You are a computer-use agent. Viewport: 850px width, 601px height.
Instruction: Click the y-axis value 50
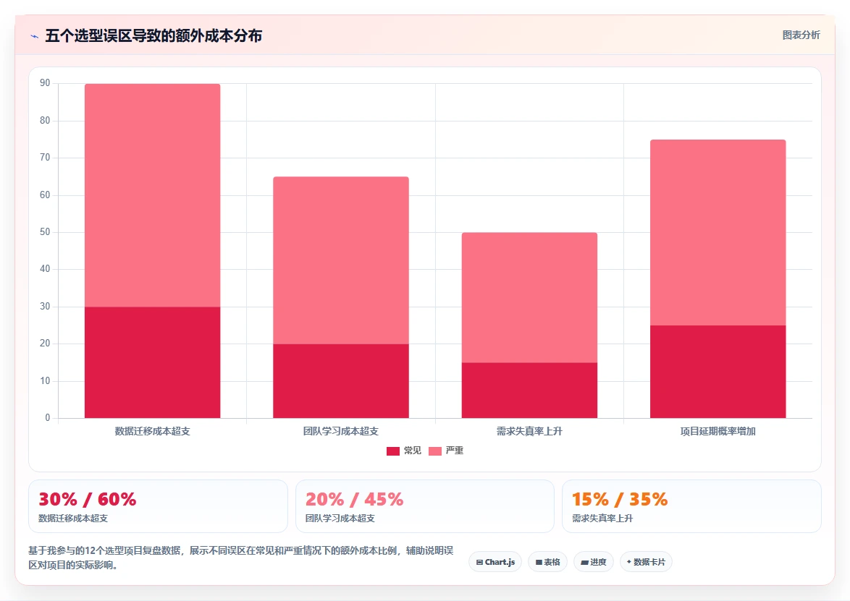point(45,231)
